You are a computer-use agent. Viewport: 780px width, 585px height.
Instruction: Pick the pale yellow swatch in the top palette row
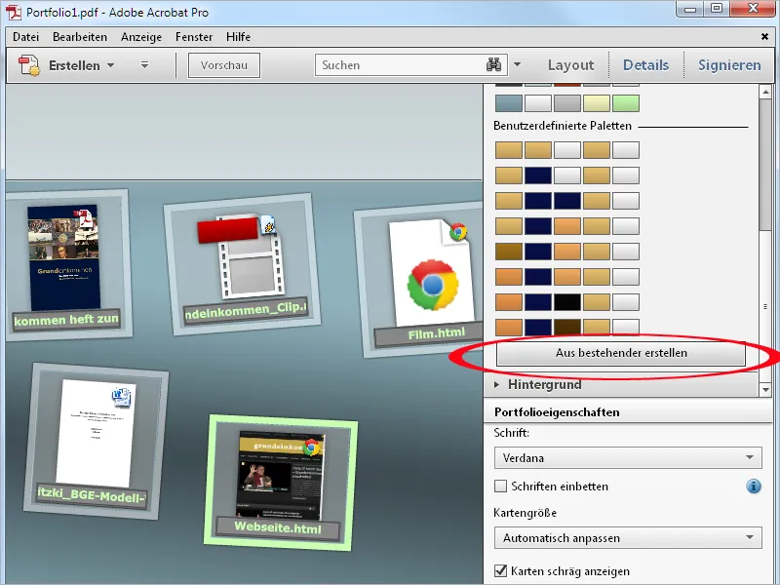(596, 103)
